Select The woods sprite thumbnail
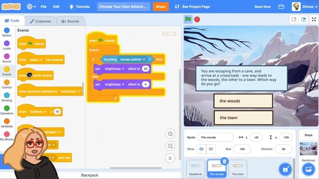 point(216,169)
